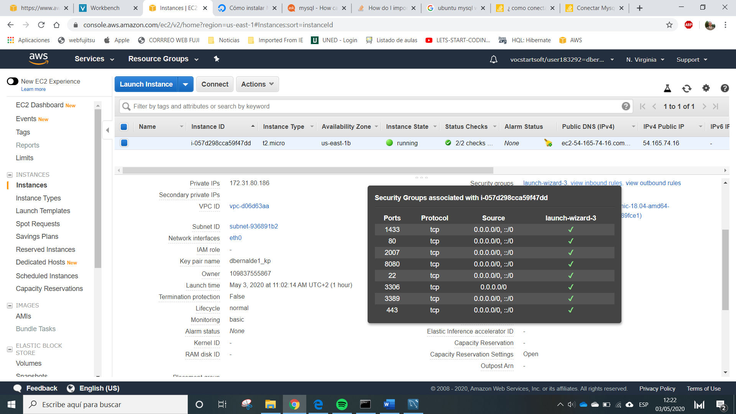Open subnet-936891b2 link
Viewport: 736px width, 414px height.
[x=254, y=227]
